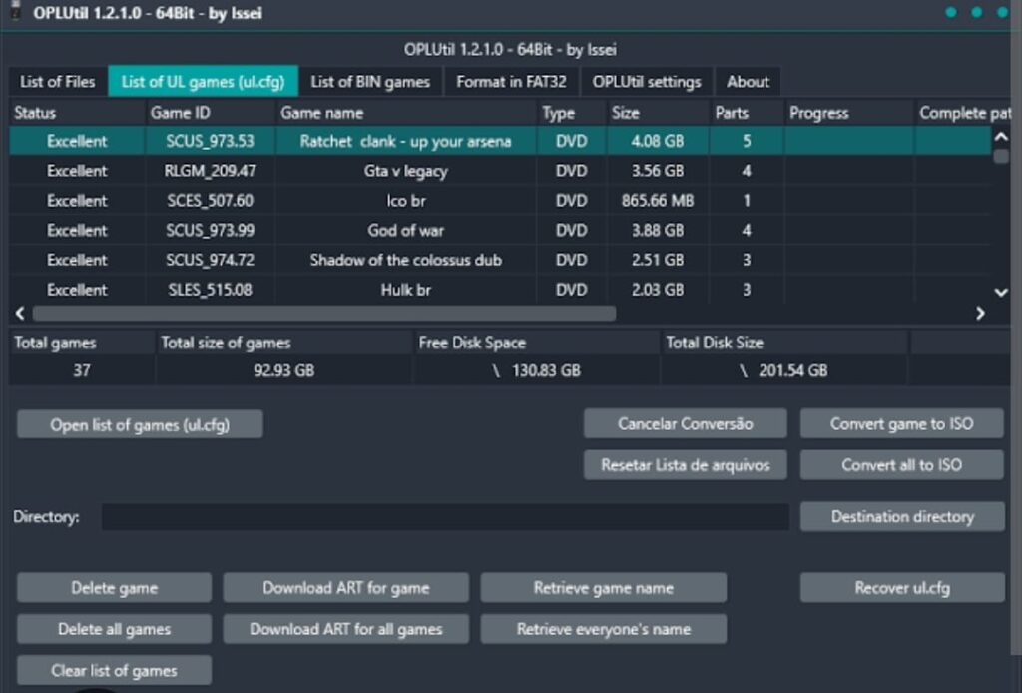This screenshot has width=1022, height=693.
Task: Select the God of war game row
Action: (500, 230)
